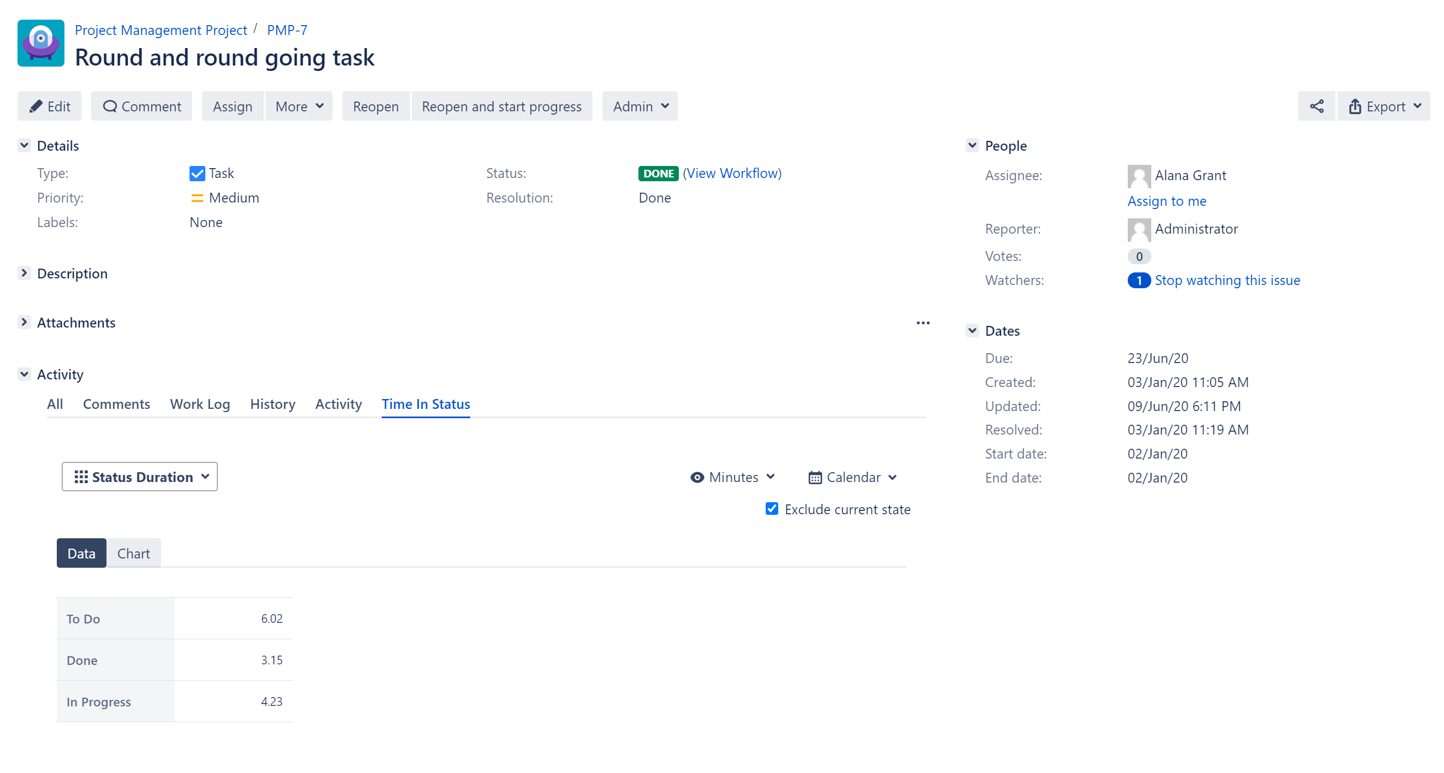Viewport: 1444px width, 773px height.
Task: Click the Administrator reporter avatar
Action: pyautogui.click(x=1139, y=229)
